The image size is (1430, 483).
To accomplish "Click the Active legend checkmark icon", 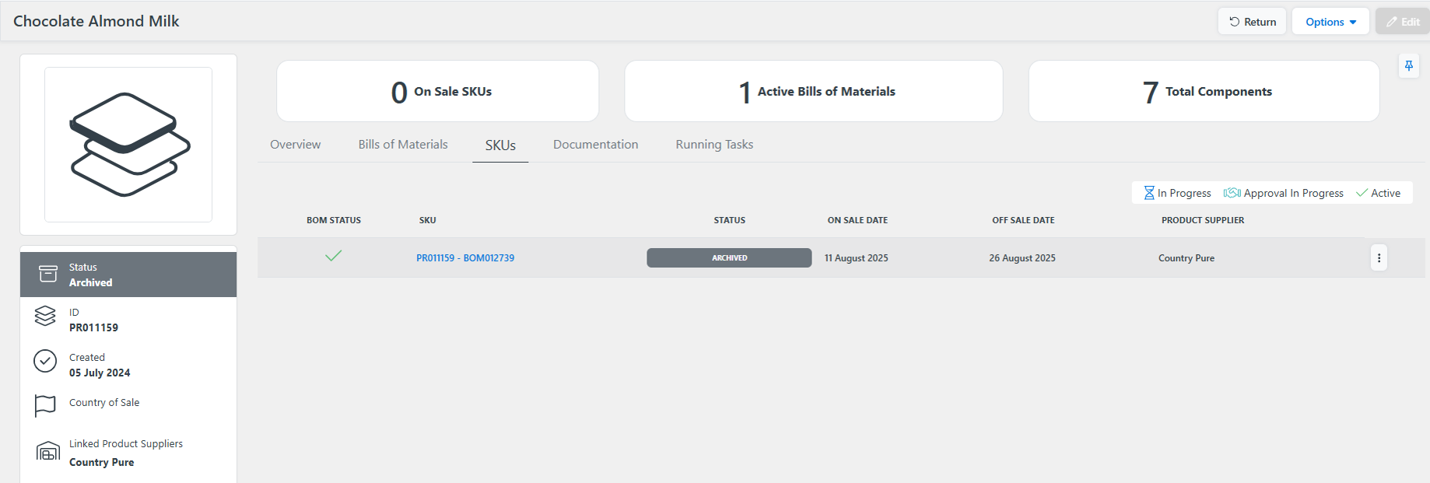I will (x=1362, y=193).
